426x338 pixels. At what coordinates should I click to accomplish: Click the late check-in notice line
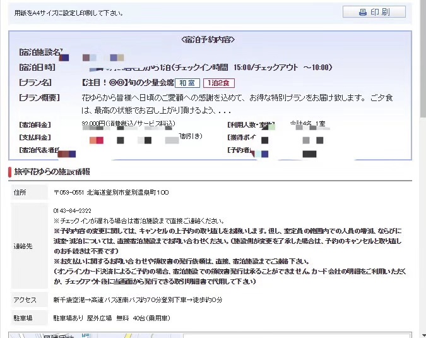click(139, 220)
